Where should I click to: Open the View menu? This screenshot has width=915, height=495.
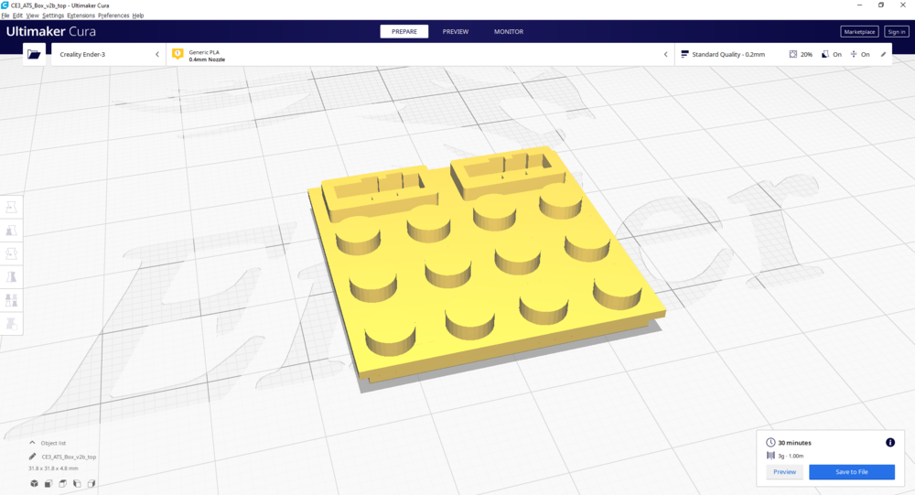click(x=32, y=16)
